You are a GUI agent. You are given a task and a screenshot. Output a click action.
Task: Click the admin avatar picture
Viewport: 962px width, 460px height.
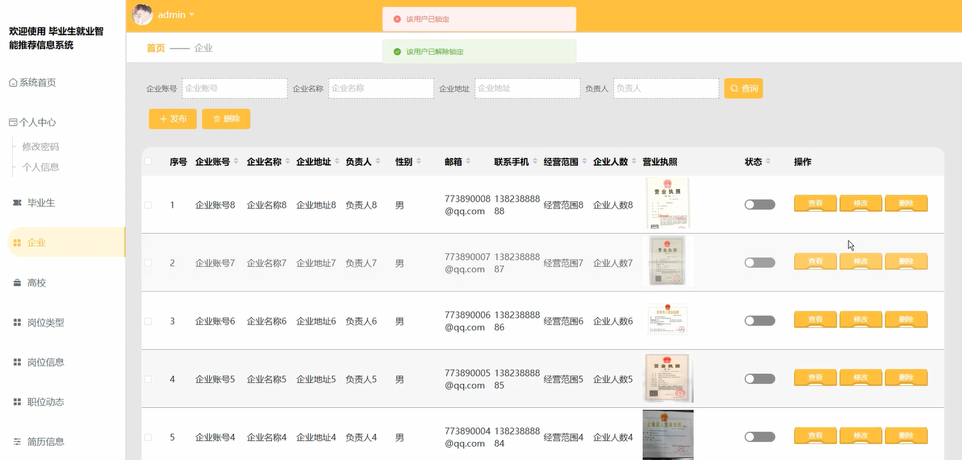tap(143, 15)
